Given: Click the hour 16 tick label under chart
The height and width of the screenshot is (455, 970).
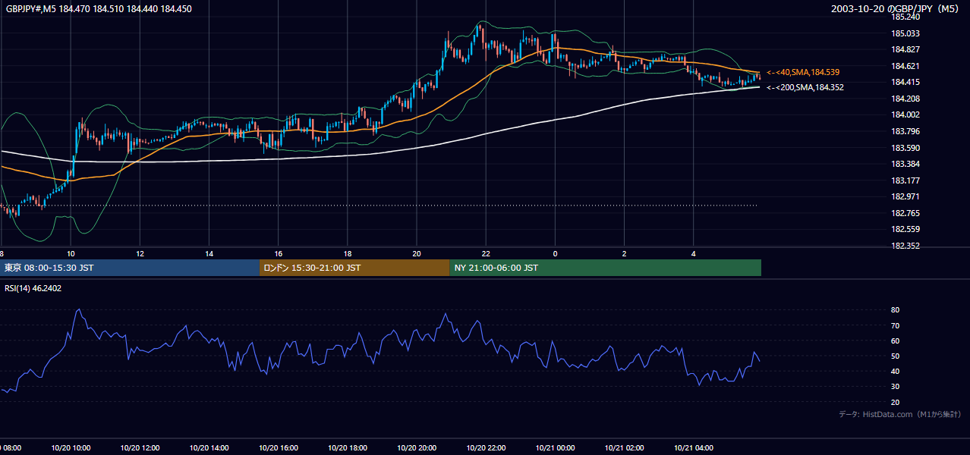Looking at the screenshot, I should click(278, 253).
